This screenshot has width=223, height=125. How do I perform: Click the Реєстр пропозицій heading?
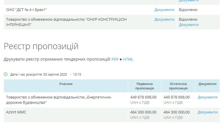pyautogui.click(x=41, y=46)
